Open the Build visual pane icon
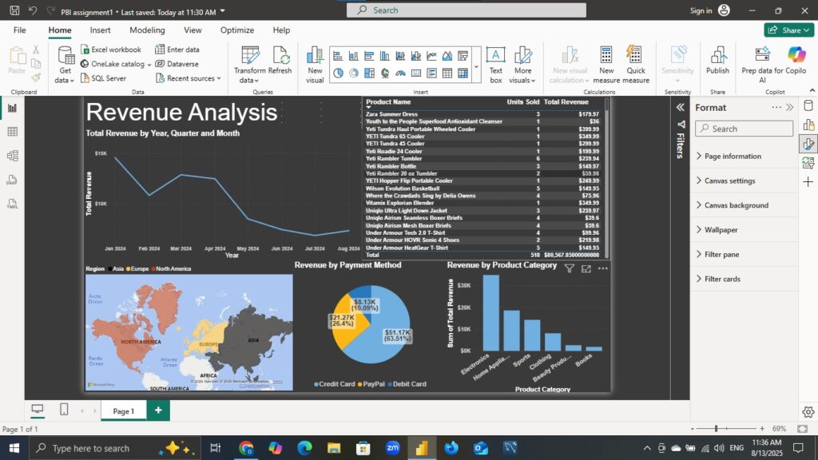The image size is (818, 460). (x=808, y=125)
